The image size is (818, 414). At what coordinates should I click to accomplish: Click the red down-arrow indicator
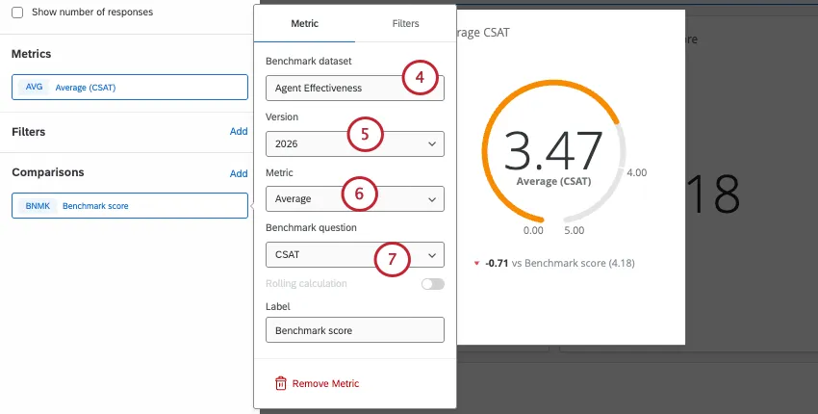(476, 264)
